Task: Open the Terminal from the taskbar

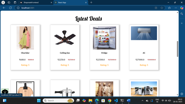Action: (x=122, y=101)
